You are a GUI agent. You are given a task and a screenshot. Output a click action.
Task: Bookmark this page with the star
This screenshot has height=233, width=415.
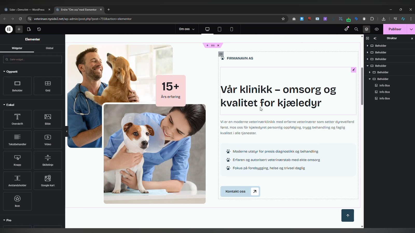coord(283,19)
